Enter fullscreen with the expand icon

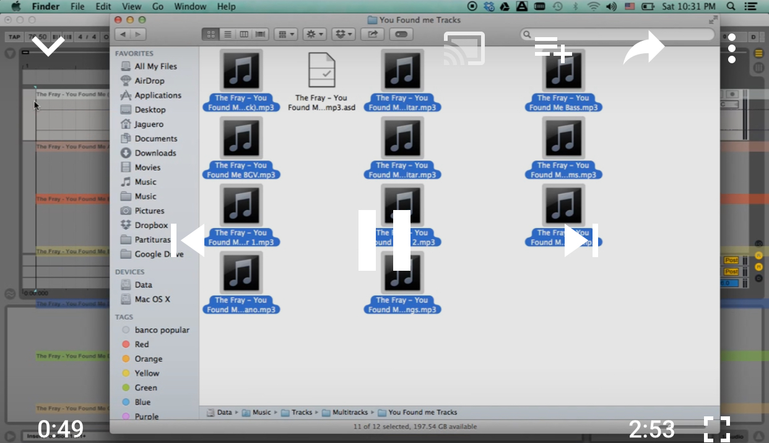pos(717,429)
